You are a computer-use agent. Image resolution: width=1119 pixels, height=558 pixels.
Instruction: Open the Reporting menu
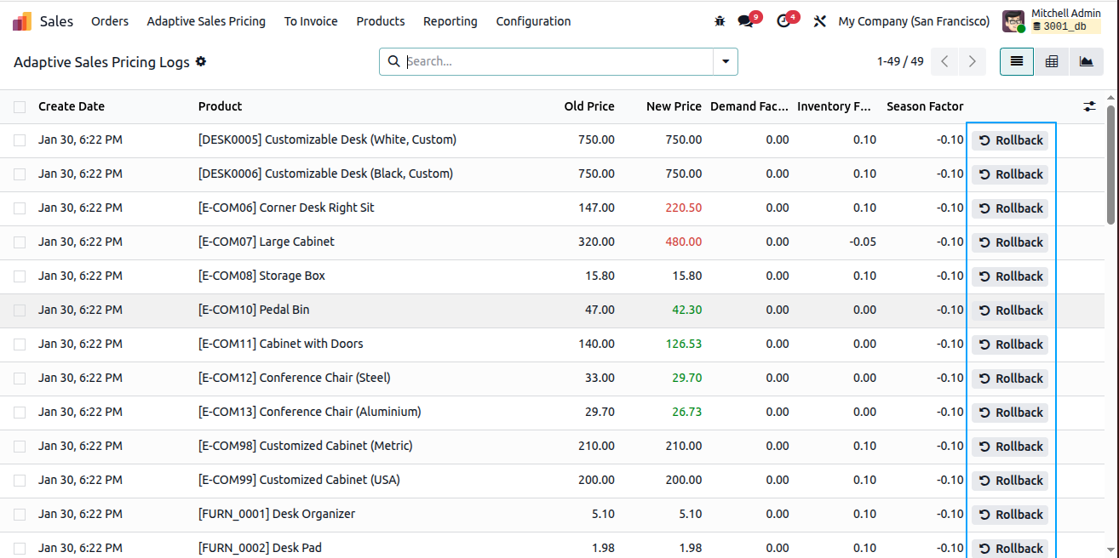click(x=450, y=21)
